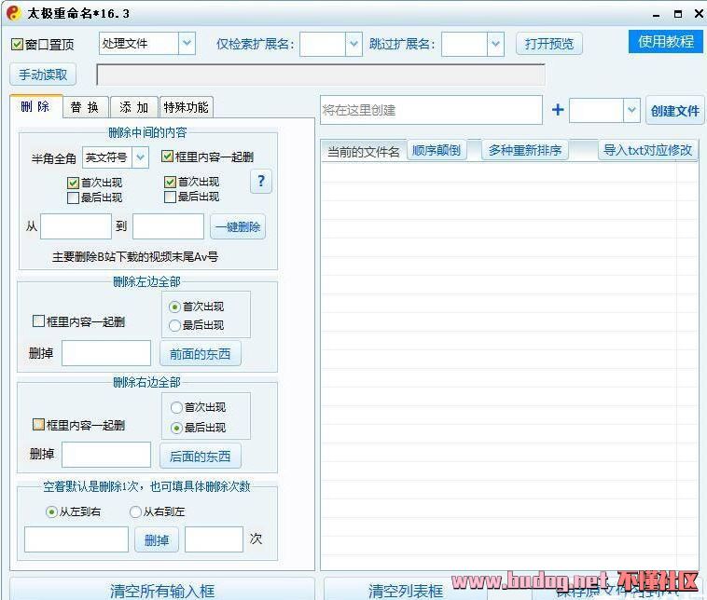Click the question mark help button
Screen dimensions: 707x600
(261, 182)
